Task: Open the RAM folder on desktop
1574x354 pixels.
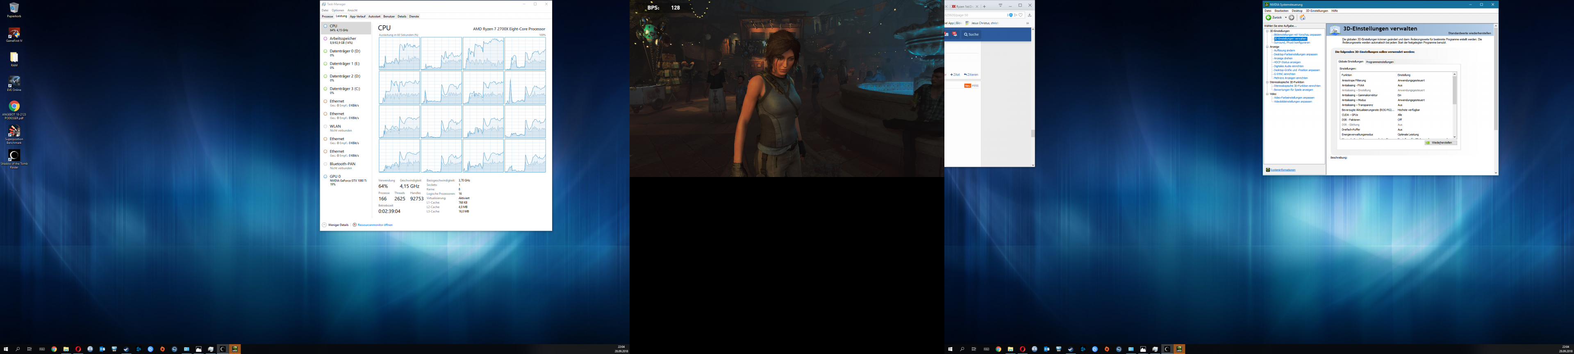Action: (14, 59)
